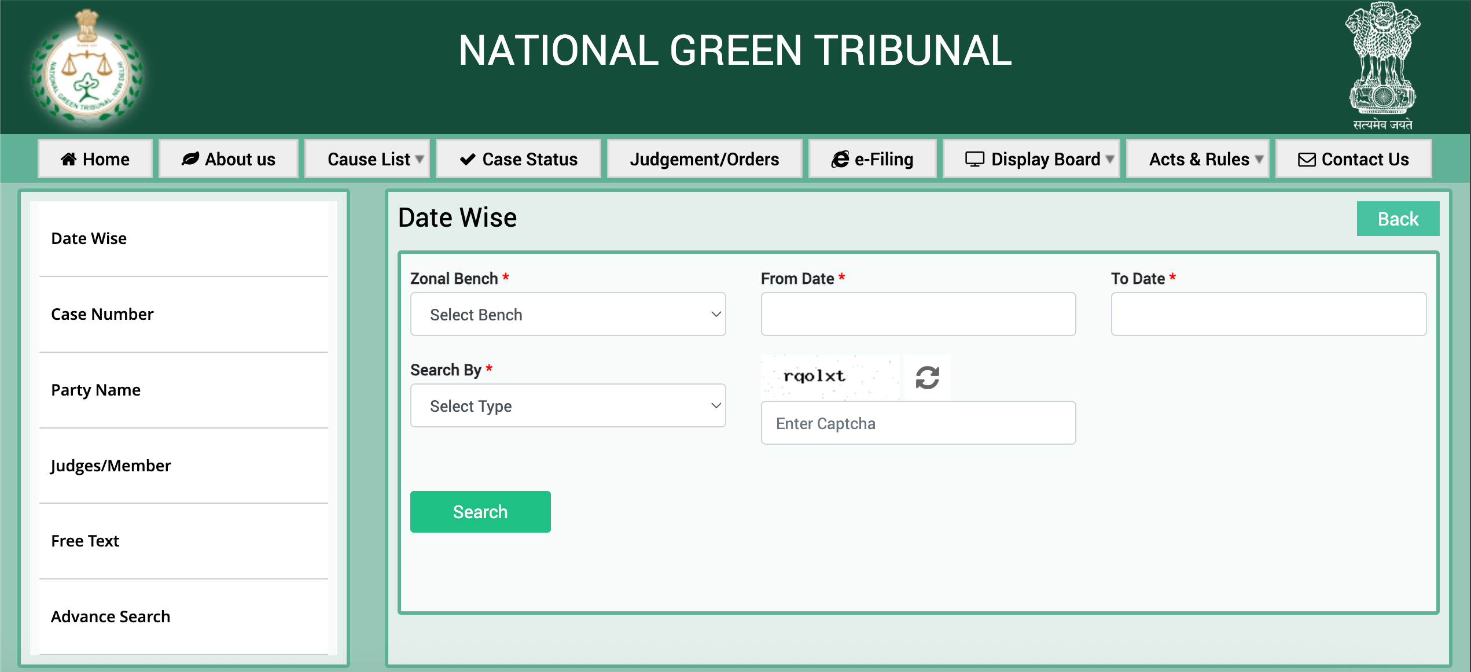1471x672 pixels.
Task: Click the Back button
Action: [x=1398, y=219]
